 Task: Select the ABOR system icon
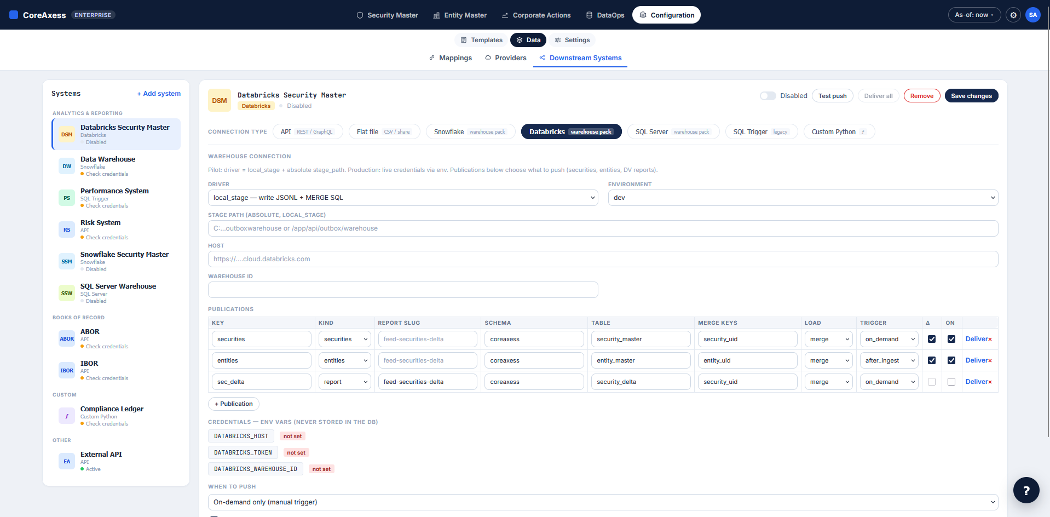point(67,338)
